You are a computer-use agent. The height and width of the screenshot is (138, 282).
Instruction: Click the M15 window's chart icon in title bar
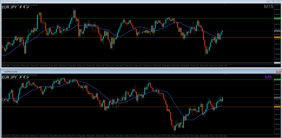click(x=2, y=1)
